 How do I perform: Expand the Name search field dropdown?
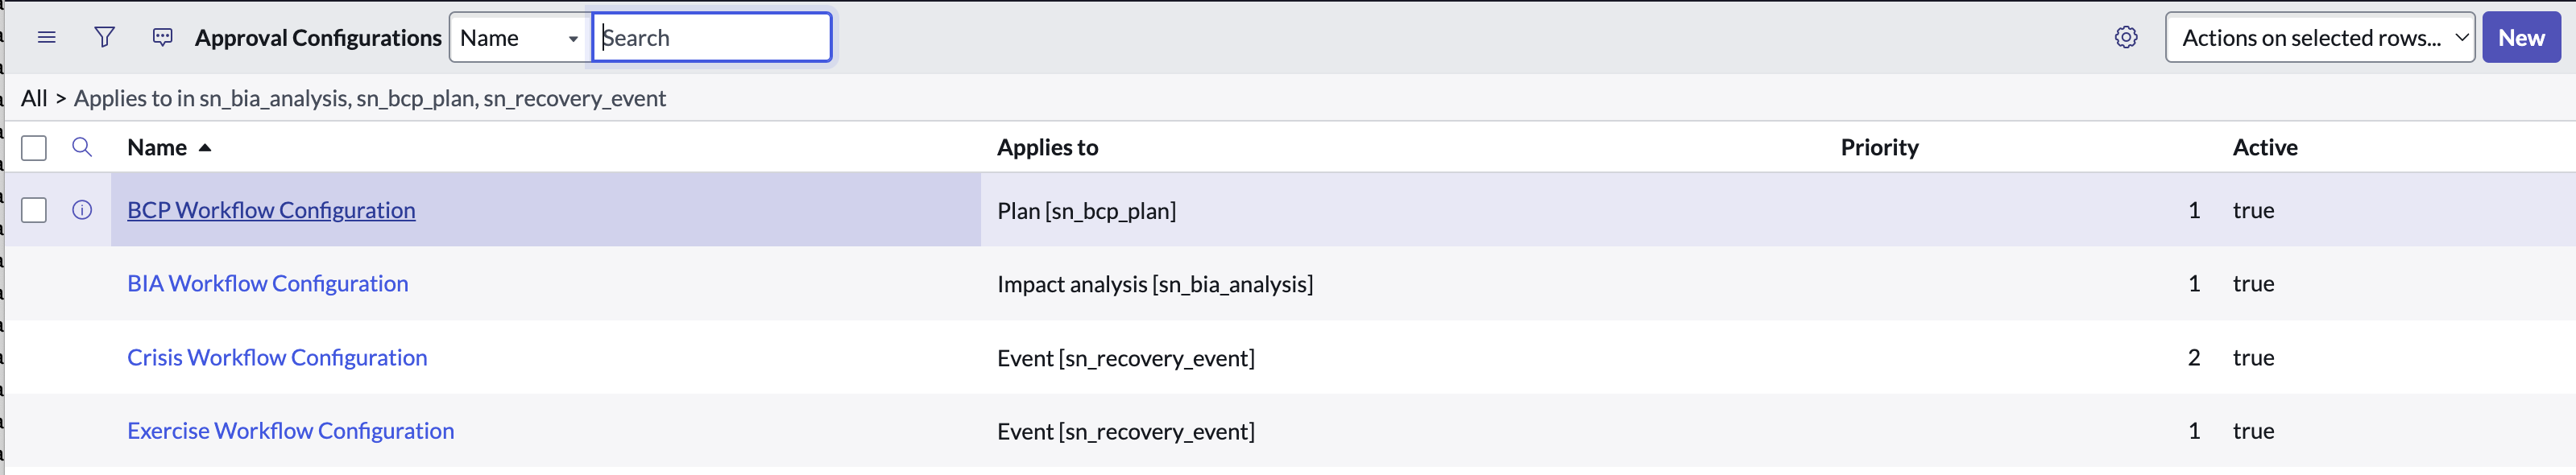click(520, 38)
